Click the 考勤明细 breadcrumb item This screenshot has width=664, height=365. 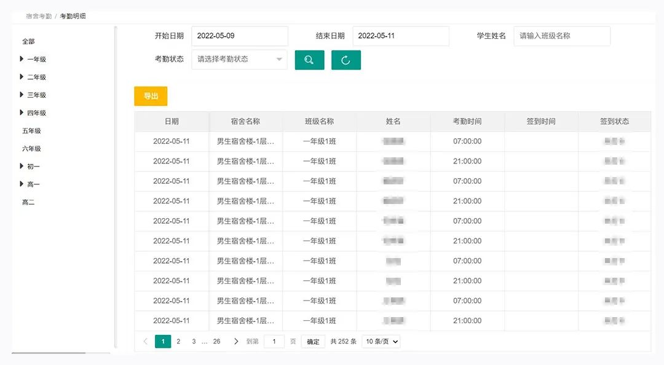pos(73,16)
